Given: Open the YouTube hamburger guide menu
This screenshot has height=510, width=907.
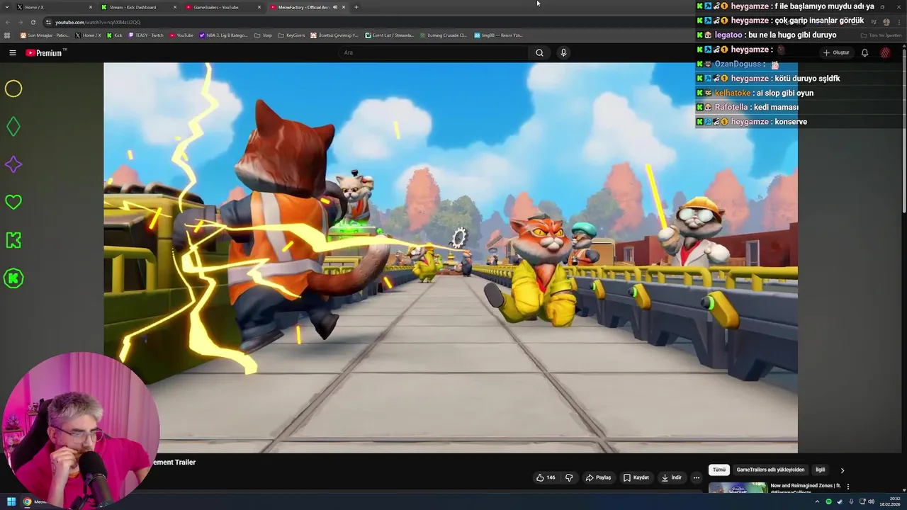Looking at the screenshot, I should pyautogui.click(x=12, y=52).
